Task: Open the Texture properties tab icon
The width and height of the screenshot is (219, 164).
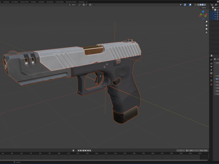Action: (x=211, y=85)
